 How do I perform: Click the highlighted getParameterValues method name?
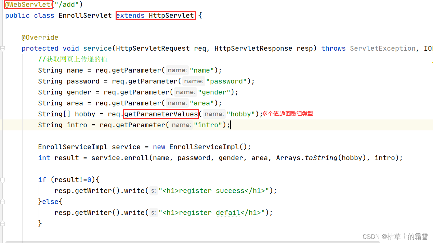click(161, 114)
